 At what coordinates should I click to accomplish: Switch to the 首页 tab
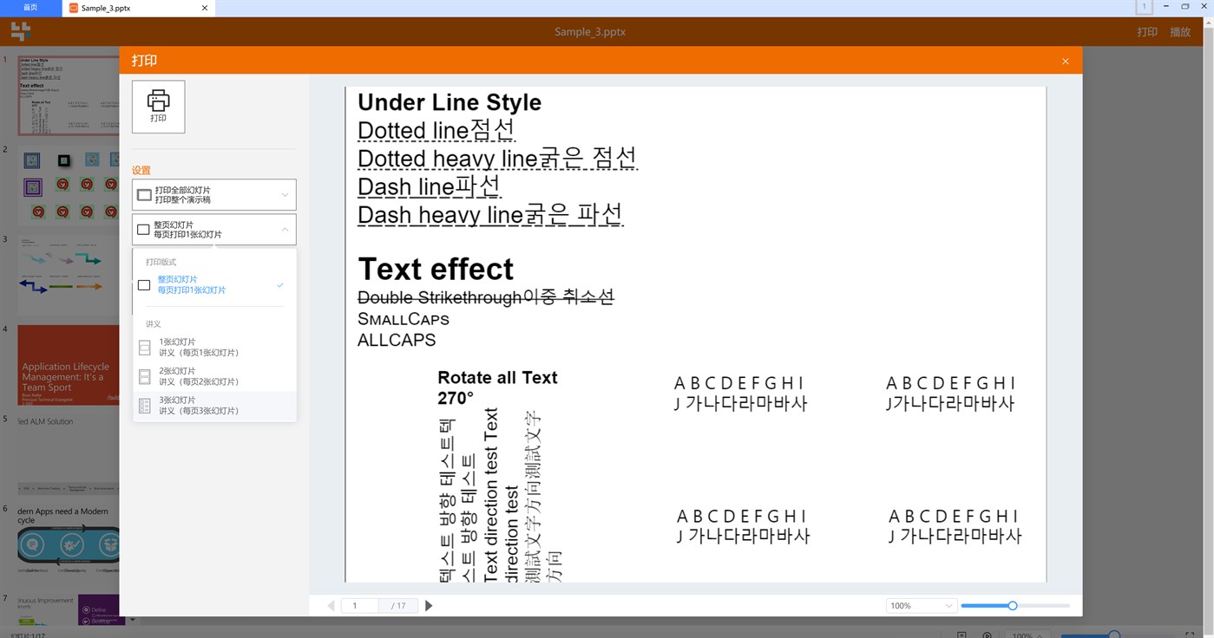coord(30,8)
